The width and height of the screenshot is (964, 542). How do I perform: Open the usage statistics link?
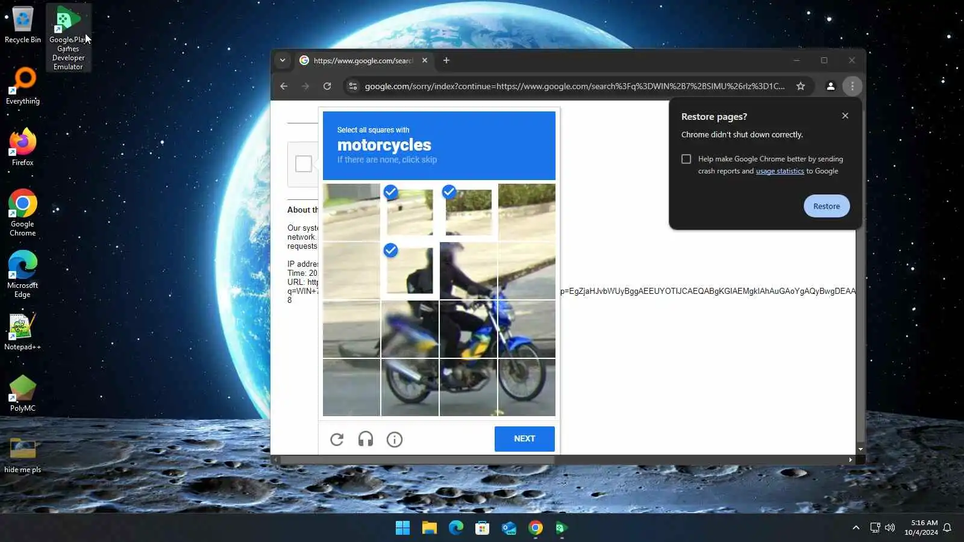[x=780, y=171]
